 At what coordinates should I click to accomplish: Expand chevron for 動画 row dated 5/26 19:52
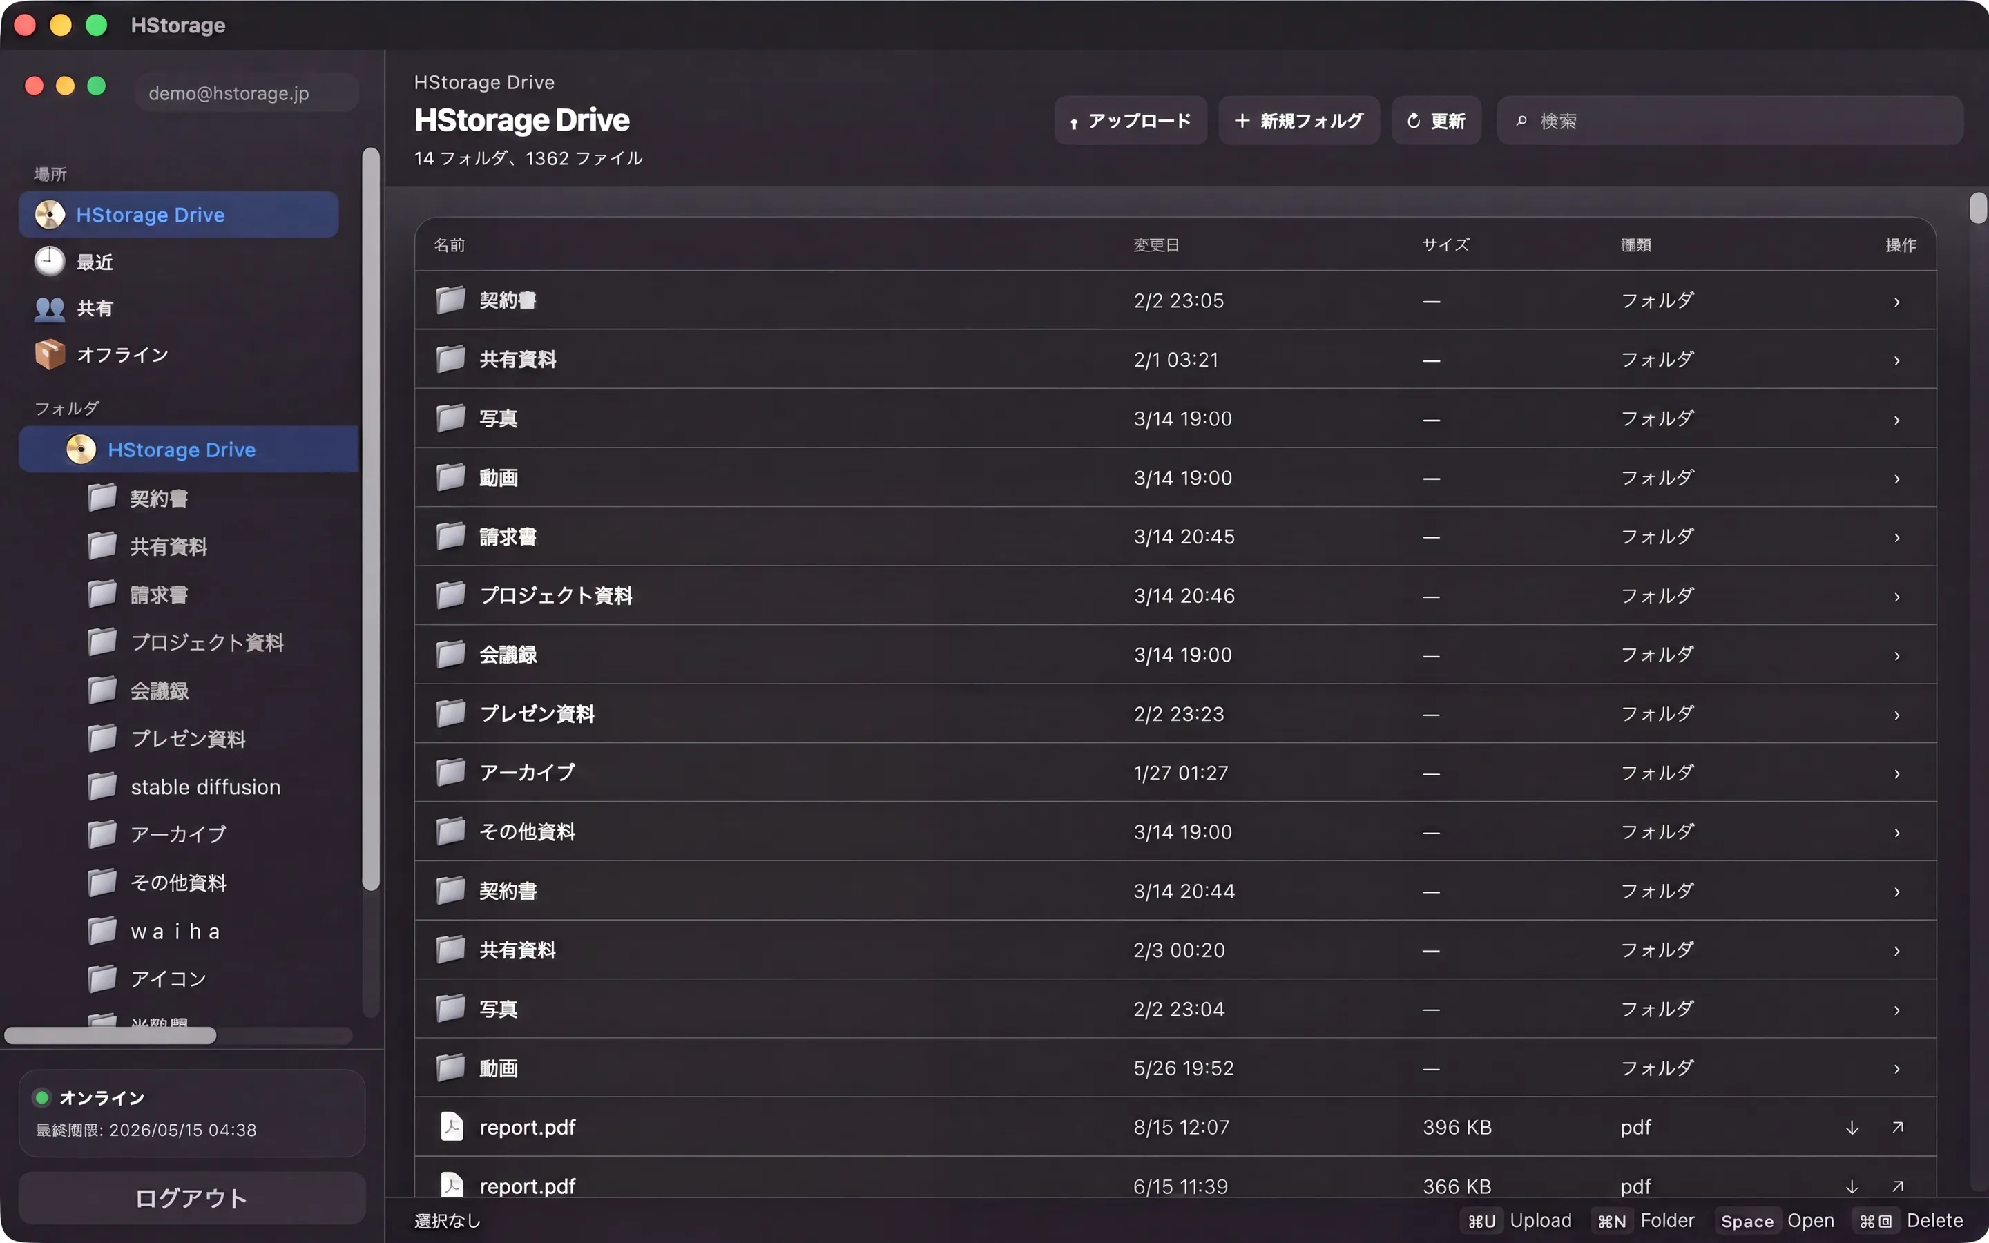[1897, 1070]
